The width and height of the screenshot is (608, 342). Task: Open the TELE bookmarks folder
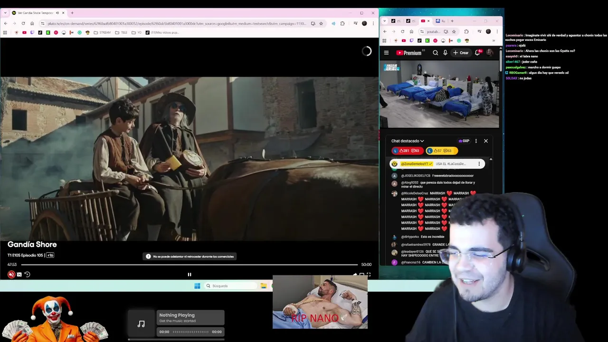point(121,32)
